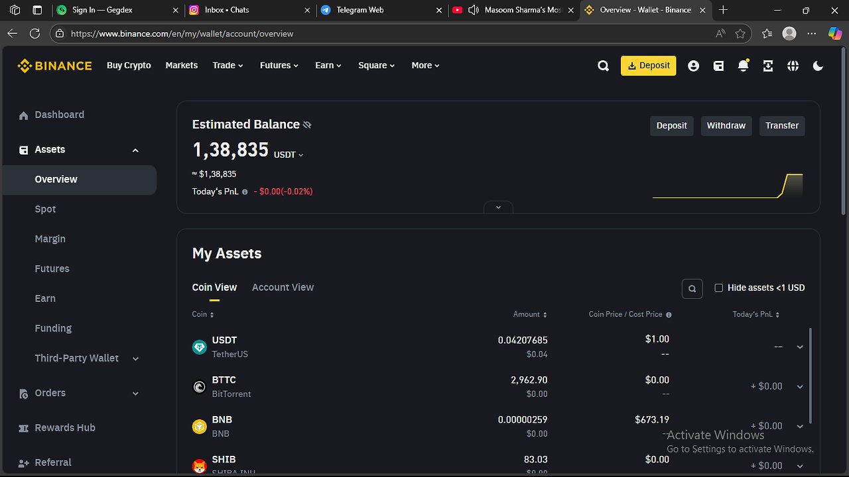Open the notifications bell

click(744, 66)
